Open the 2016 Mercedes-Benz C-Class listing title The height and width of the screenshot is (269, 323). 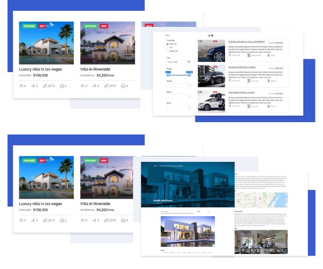[x=248, y=41]
